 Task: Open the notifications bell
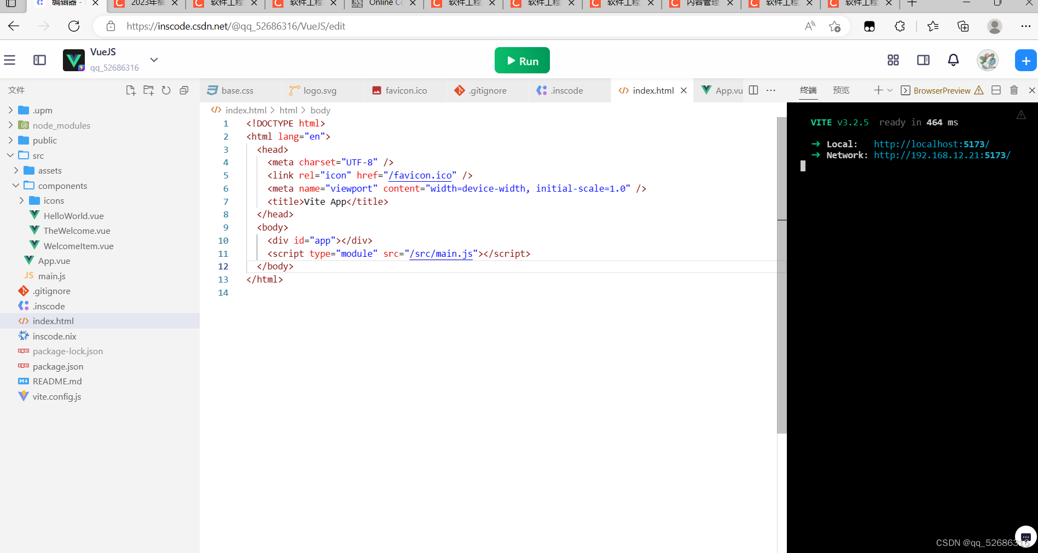[x=953, y=60]
